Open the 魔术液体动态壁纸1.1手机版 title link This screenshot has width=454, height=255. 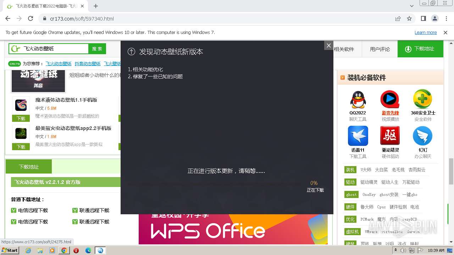[66, 100]
